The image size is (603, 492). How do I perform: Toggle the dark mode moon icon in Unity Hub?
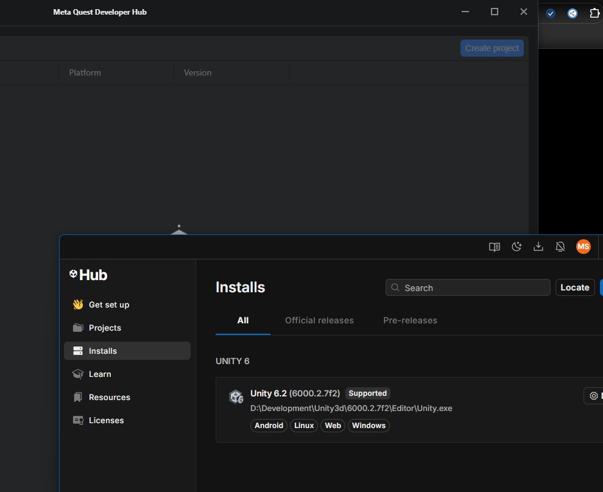517,247
